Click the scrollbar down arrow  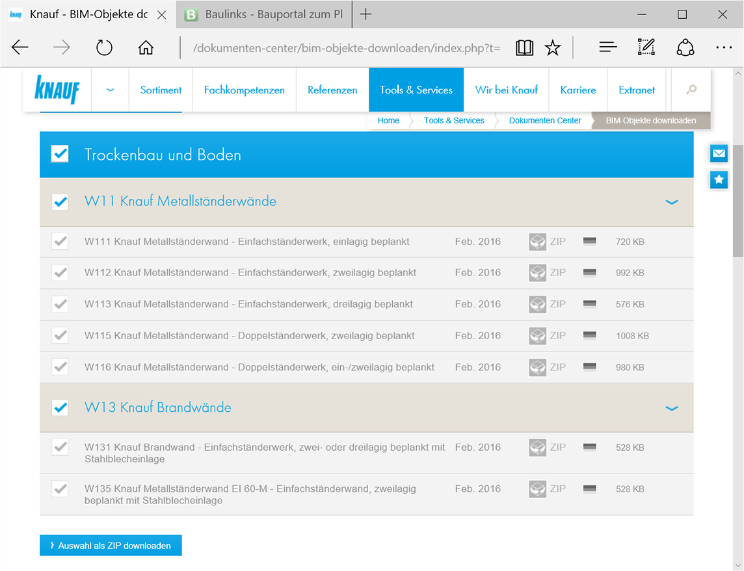tap(738, 565)
